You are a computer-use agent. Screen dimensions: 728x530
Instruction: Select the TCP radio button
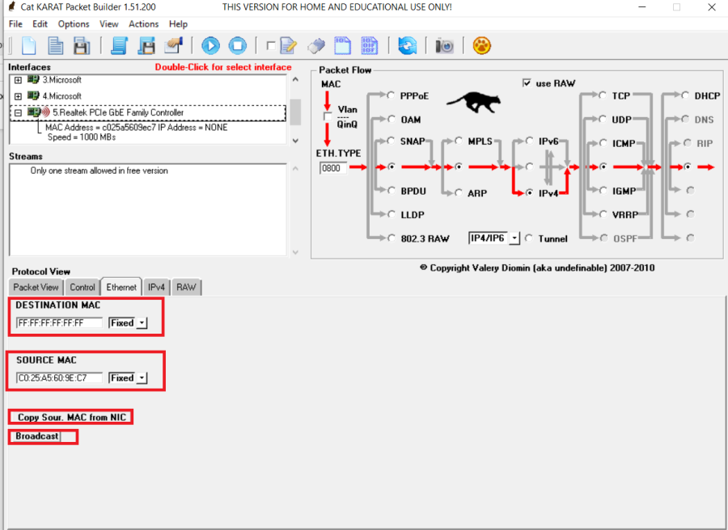coord(603,95)
